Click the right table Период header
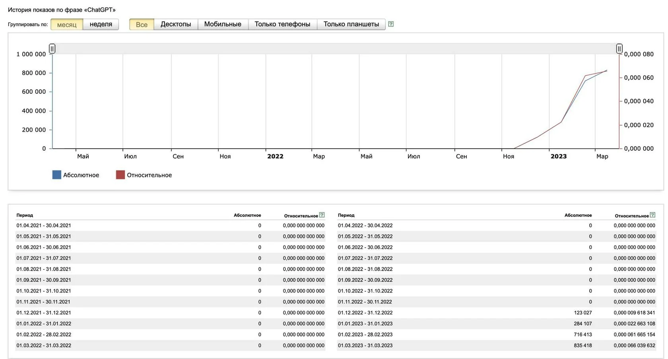Image resolution: width=668 pixels, height=359 pixels. (x=346, y=215)
